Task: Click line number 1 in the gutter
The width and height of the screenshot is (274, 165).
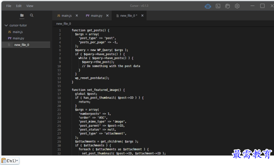Action: click(60, 30)
